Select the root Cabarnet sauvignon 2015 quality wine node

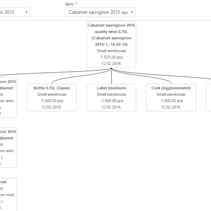click(111, 44)
